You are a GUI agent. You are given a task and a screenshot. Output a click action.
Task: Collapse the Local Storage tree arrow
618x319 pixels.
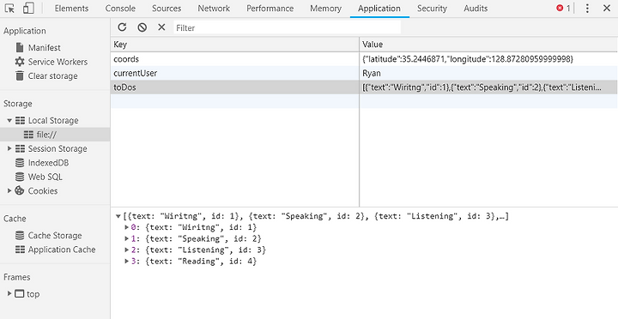(9, 121)
